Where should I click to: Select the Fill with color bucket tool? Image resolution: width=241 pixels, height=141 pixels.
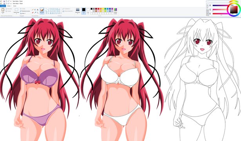[x=35, y=10]
